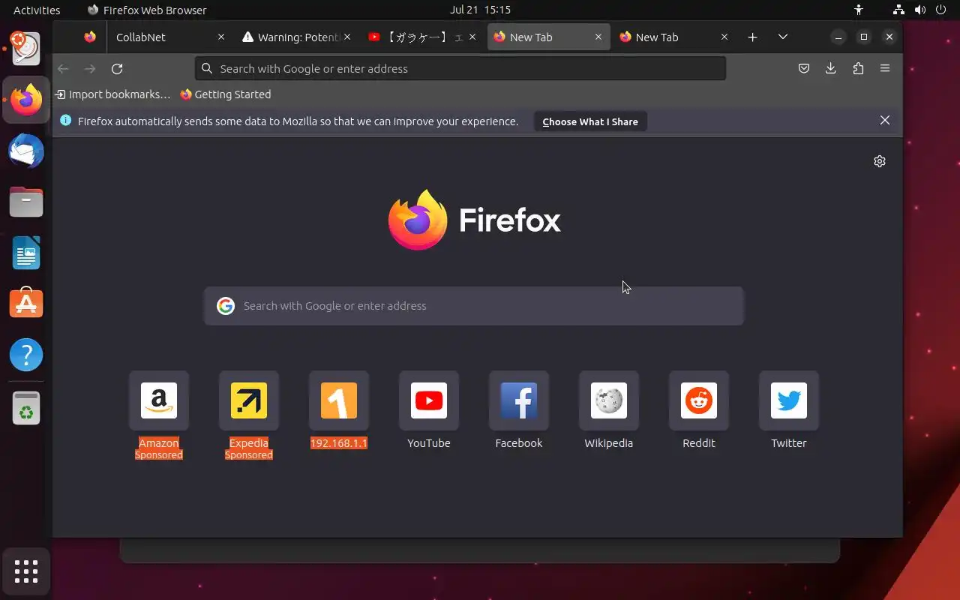Screen dimensions: 960x600
Task: Click the Reload page button
Action: pos(117,69)
